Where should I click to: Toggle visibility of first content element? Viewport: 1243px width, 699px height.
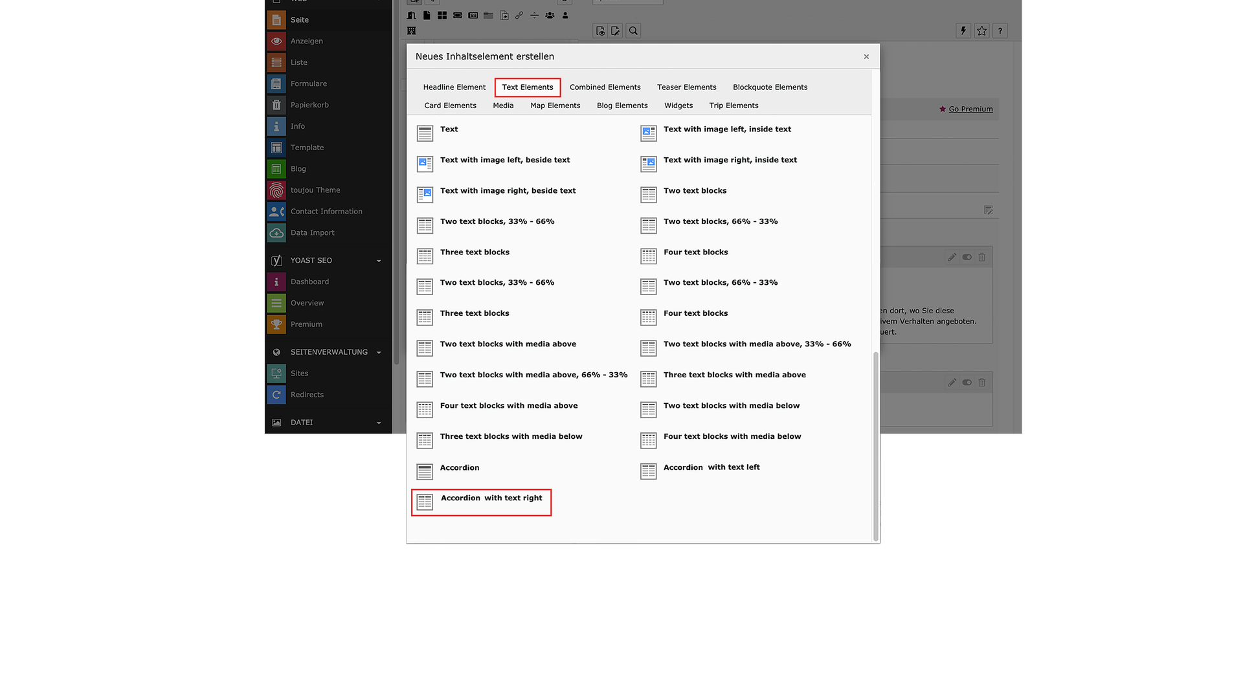pyautogui.click(x=967, y=258)
